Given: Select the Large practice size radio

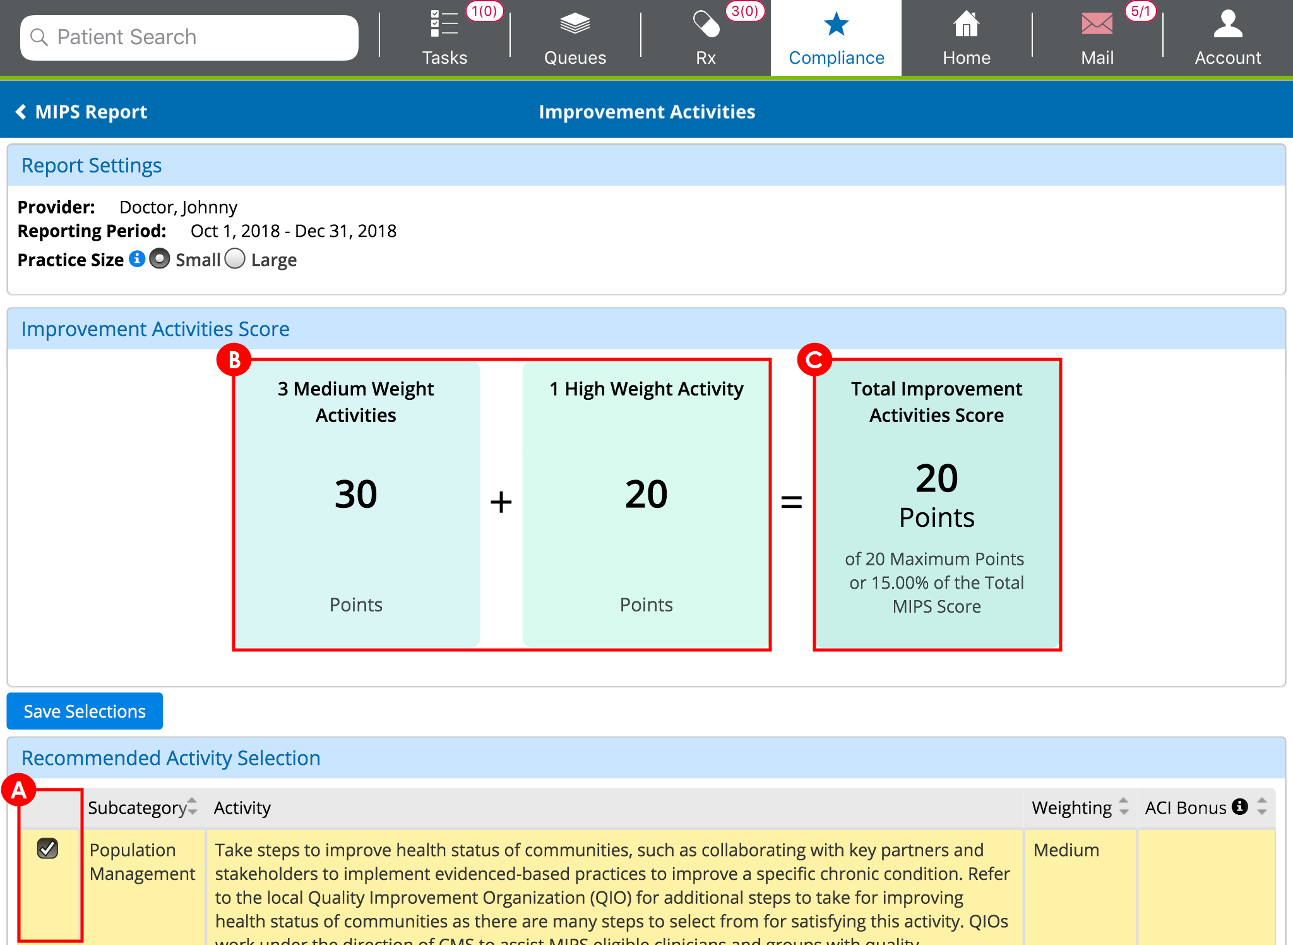Looking at the screenshot, I should coord(235,259).
